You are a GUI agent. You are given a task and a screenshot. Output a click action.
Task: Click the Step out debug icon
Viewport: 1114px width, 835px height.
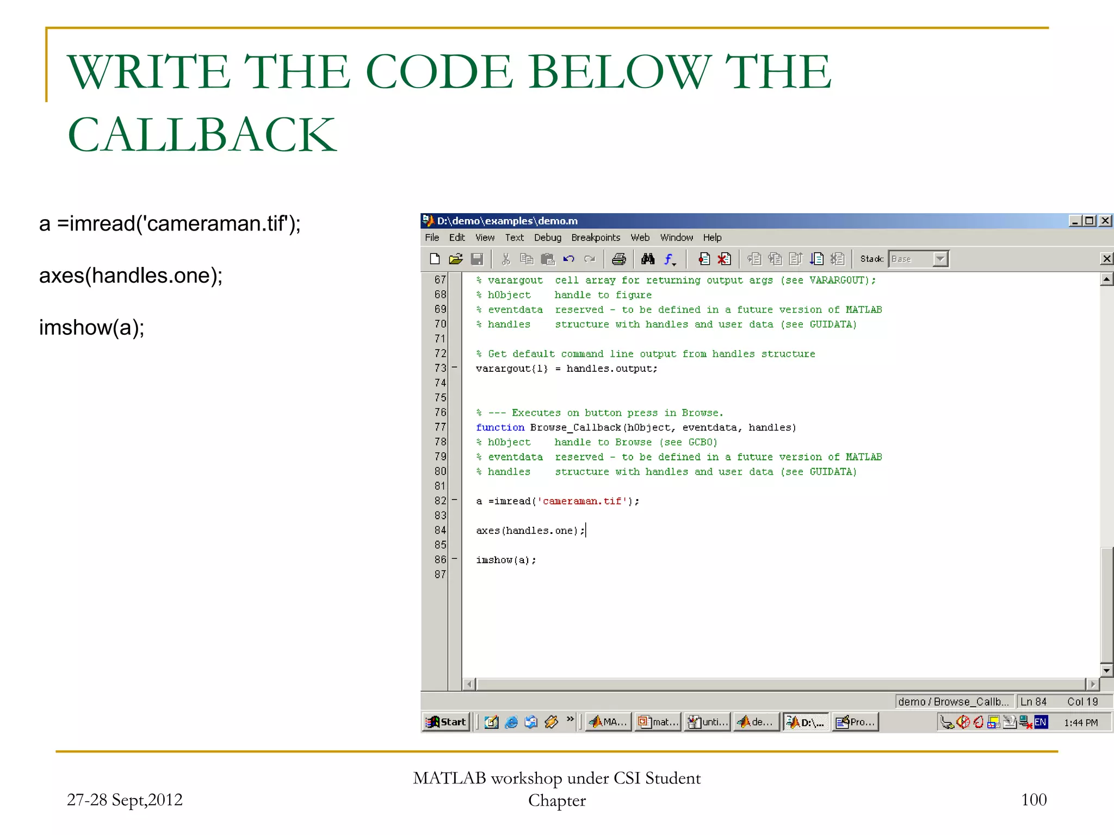tap(796, 259)
